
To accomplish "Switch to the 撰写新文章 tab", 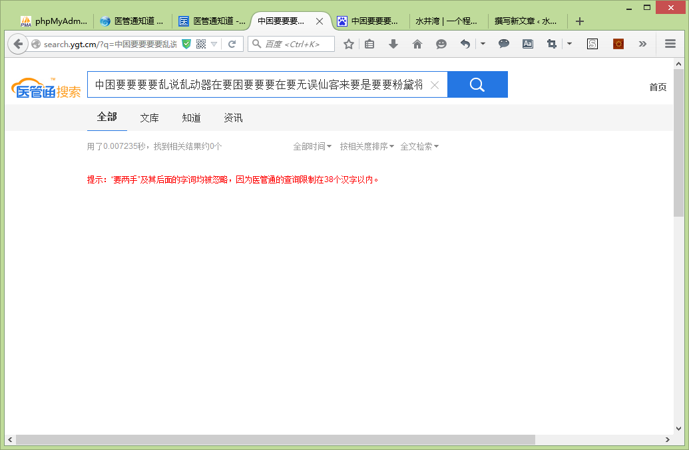I will point(525,21).
